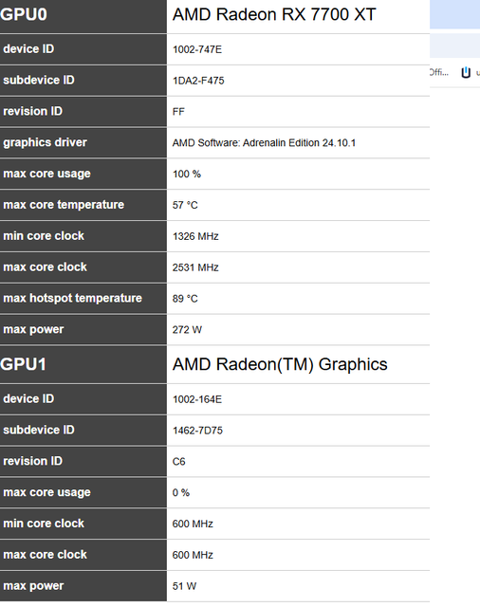Select the AMD Radeon RX 7700 XT heading
This screenshot has width=480, height=607.
(x=274, y=15)
